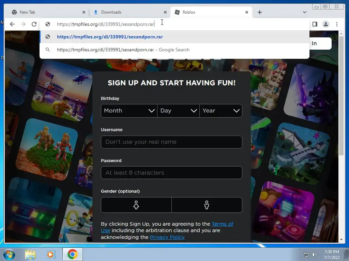The height and width of the screenshot is (261, 349).
Task: Open Windows Explorer from the taskbar
Action: [30, 255]
